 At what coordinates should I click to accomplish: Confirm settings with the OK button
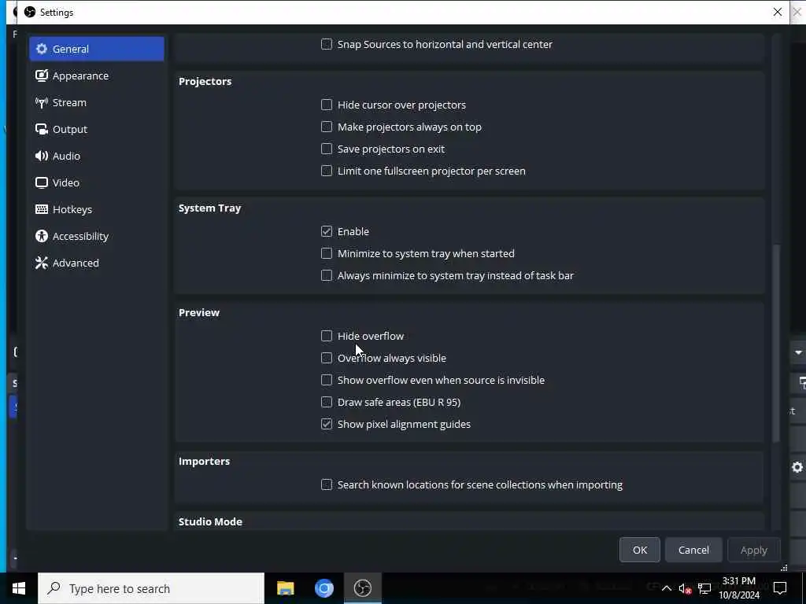pyautogui.click(x=639, y=550)
